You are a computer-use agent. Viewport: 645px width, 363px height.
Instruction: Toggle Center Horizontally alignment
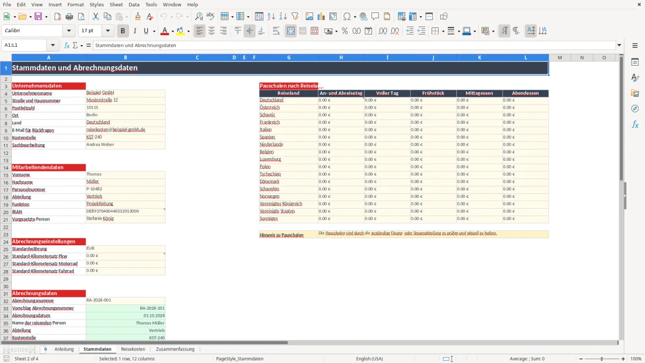coord(212,31)
